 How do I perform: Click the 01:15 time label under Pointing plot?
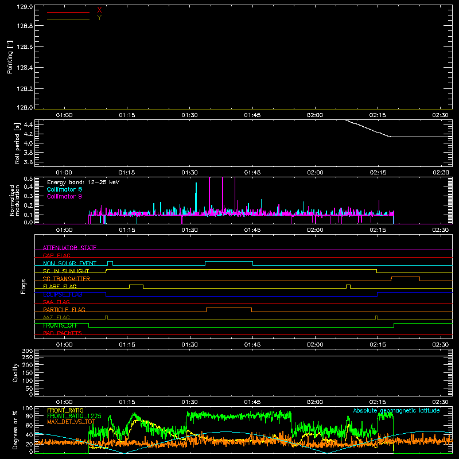pos(127,115)
